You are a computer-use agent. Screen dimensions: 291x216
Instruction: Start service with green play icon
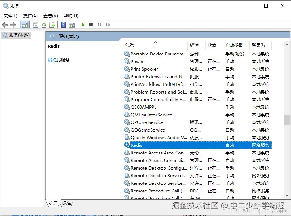[83, 25]
